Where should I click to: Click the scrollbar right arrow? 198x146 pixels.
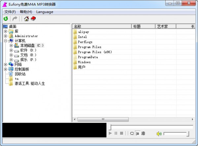(192, 119)
